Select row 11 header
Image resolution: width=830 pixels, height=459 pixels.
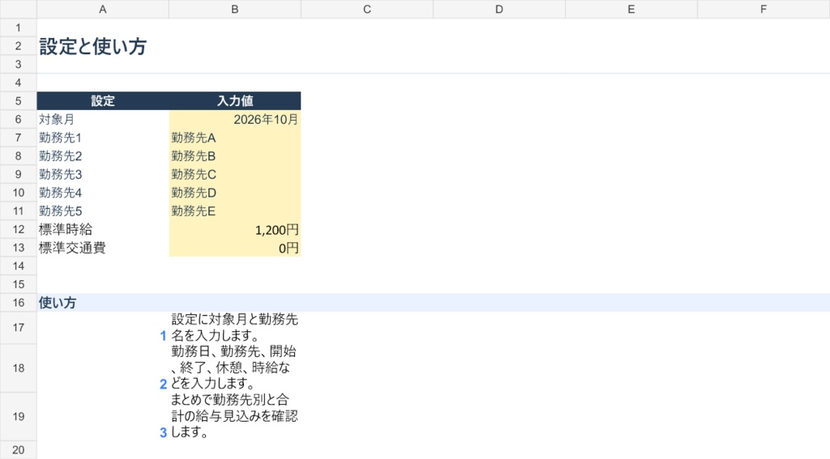tap(18, 211)
